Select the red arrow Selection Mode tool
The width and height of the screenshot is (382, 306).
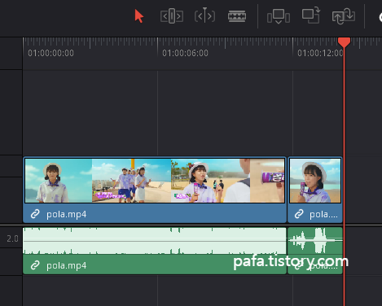click(x=139, y=16)
